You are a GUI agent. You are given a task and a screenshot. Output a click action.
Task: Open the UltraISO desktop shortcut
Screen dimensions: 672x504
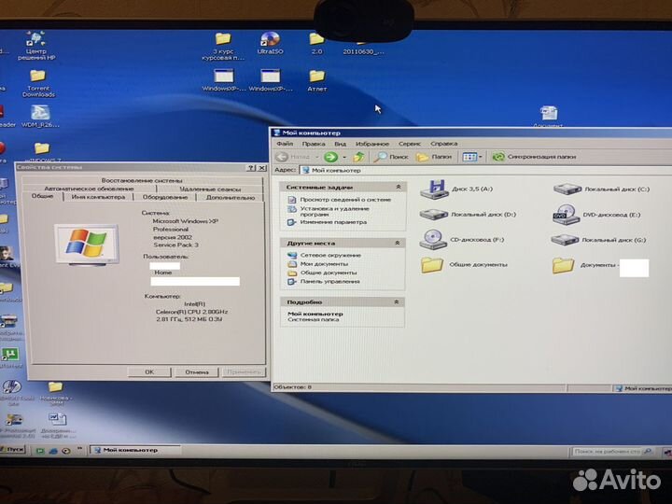coord(270,43)
